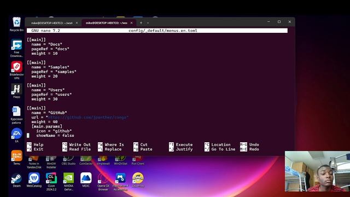Screen dimensions: 350x197
Task: Click the icon = "github" line
Action: click(54, 131)
